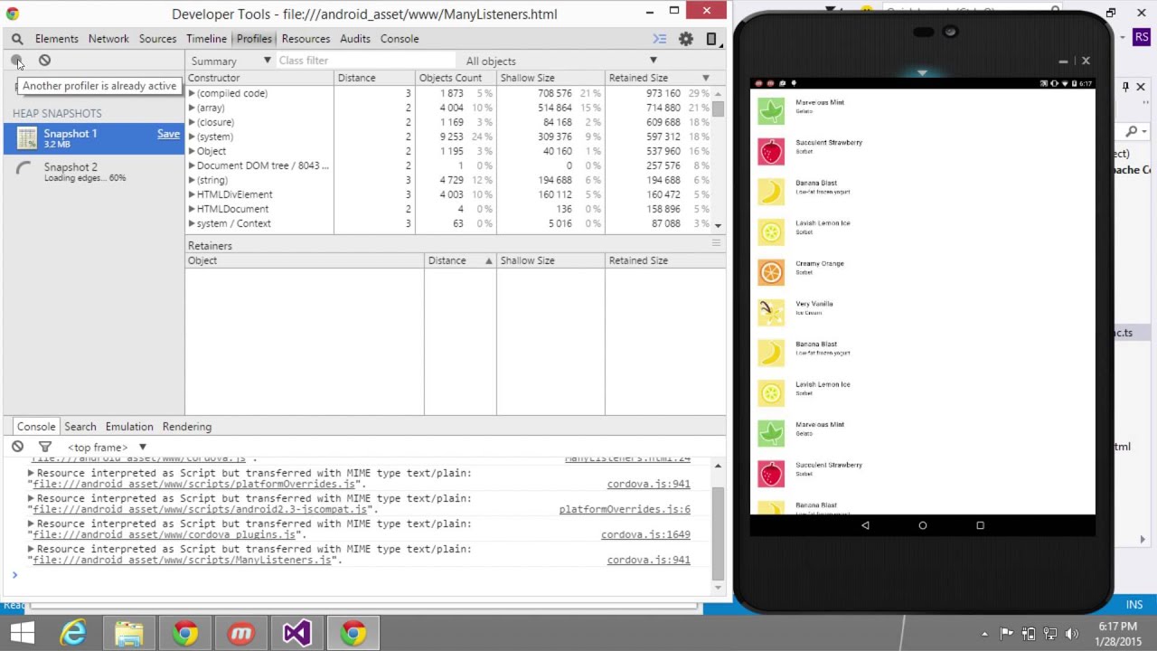Viewport: 1157px width, 651px height.
Task: Open the Elements panel
Action: (57, 39)
